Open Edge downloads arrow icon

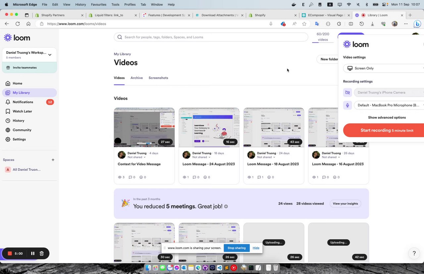coord(372,24)
